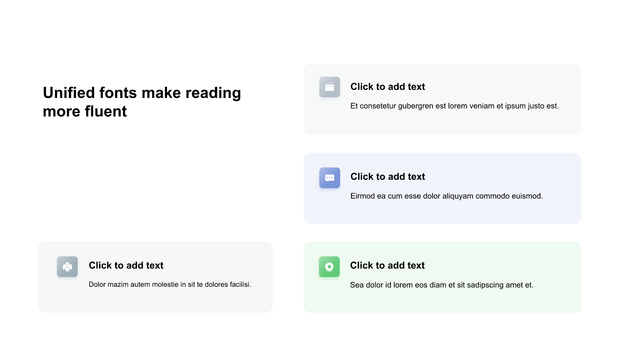
Task: Click the second title line 'more fluent'
Action: 85,111
